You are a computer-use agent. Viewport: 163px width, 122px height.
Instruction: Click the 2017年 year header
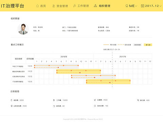click(123, 57)
